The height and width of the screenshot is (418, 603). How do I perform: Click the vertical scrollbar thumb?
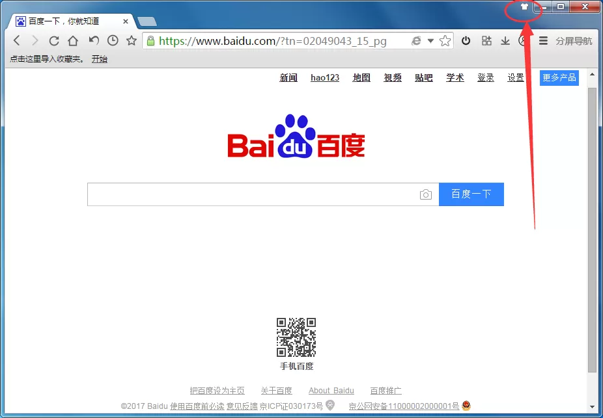click(x=592, y=230)
